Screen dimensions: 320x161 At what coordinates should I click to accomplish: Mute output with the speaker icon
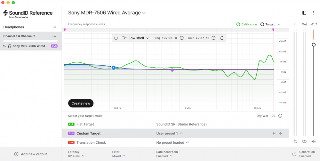[313, 141]
